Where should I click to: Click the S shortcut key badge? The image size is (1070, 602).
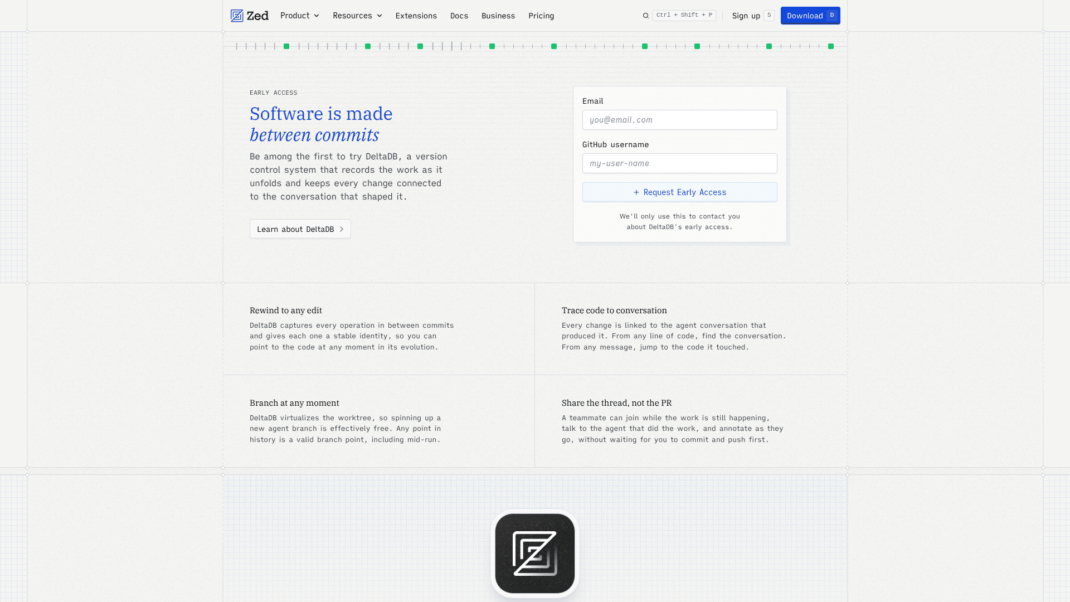(769, 16)
